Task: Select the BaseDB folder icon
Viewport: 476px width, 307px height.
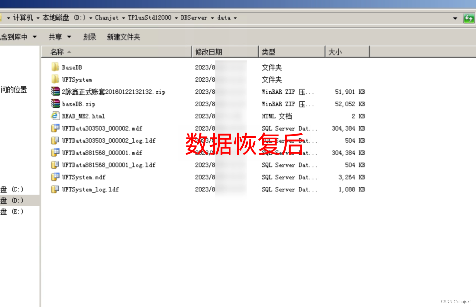Action: pyautogui.click(x=55, y=67)
